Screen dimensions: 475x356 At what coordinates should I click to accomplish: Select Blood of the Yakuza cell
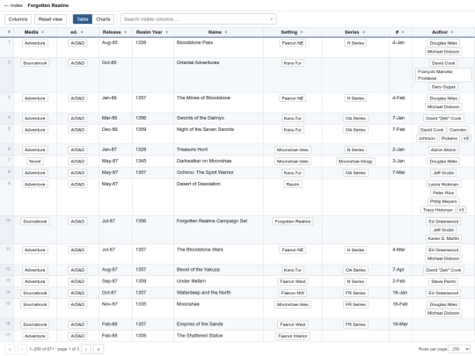point(218,270)
